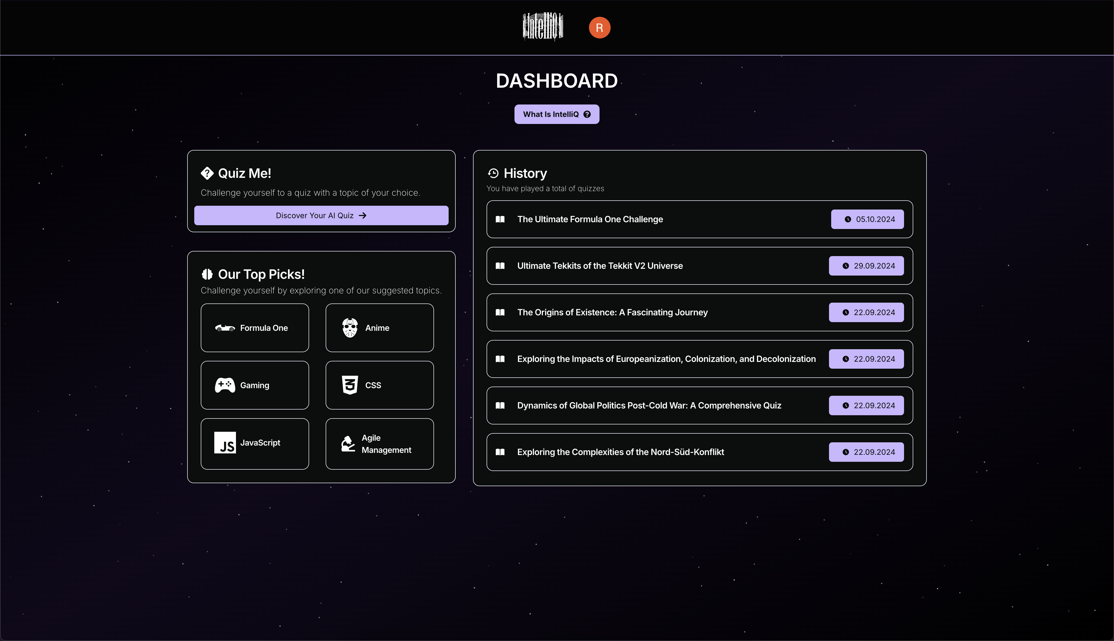Click the 29.09.2024 date badge
The width and height of the screenshot is (1114, 641).
tap(866, 266)
